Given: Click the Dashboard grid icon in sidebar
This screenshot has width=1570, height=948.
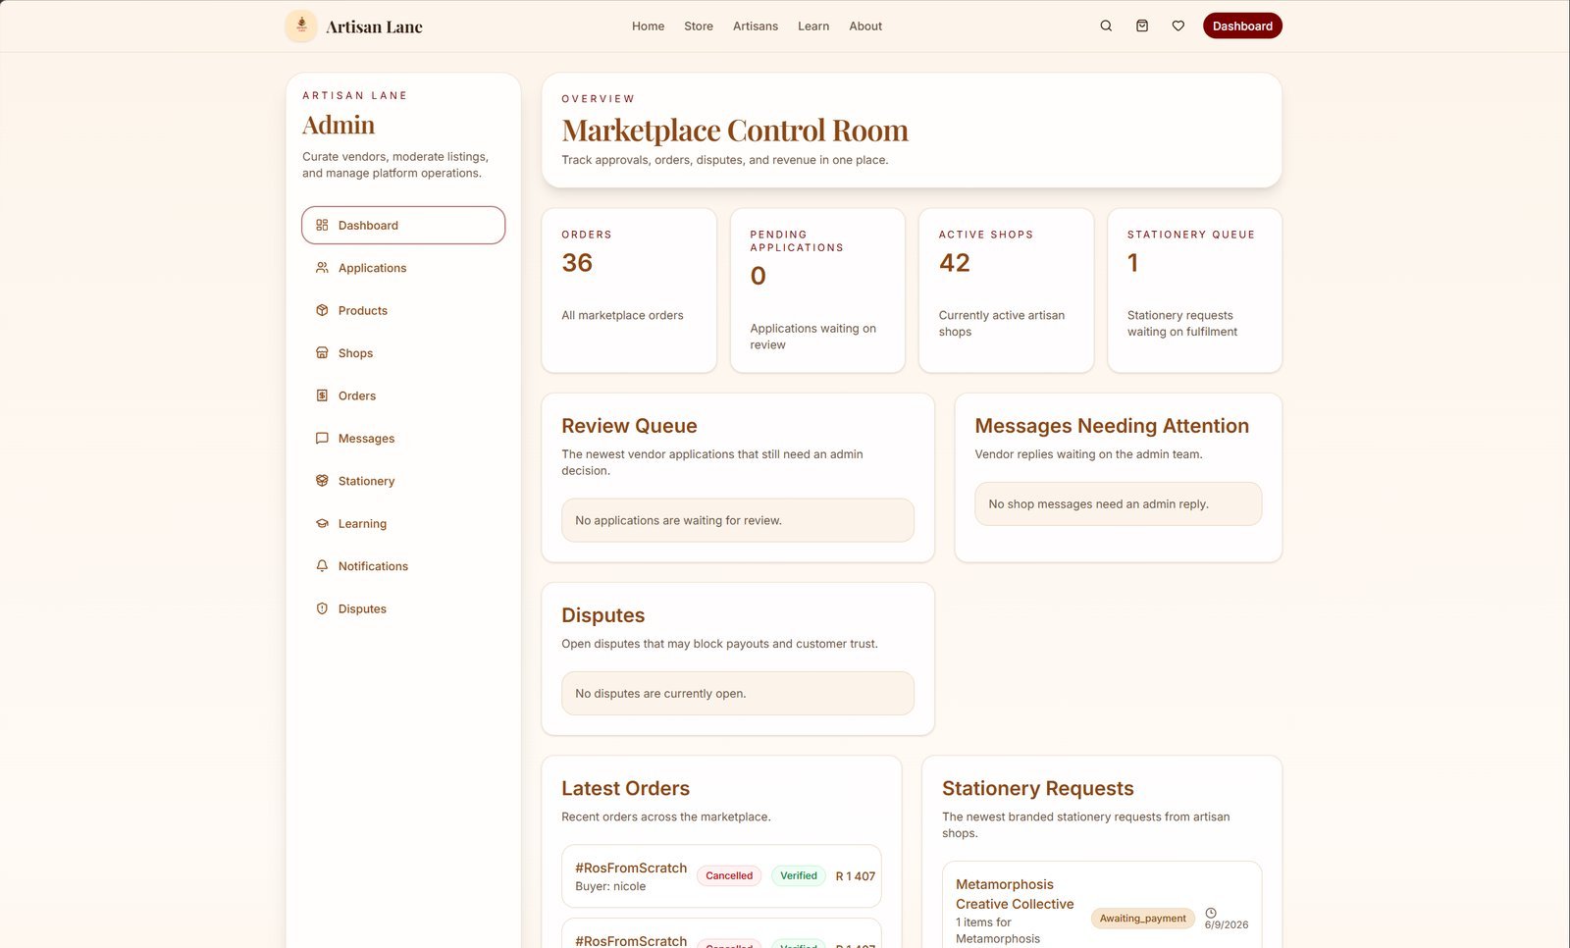Looking at the screenshot, I should tap(322, 225).
